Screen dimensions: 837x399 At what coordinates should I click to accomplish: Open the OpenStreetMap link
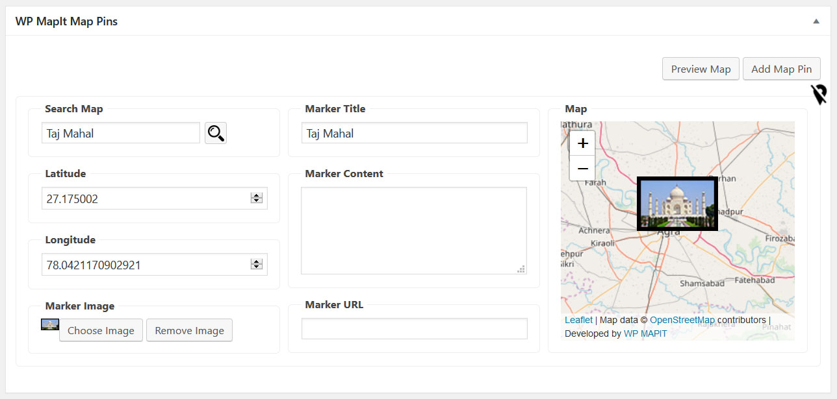(x=682, y=320)
